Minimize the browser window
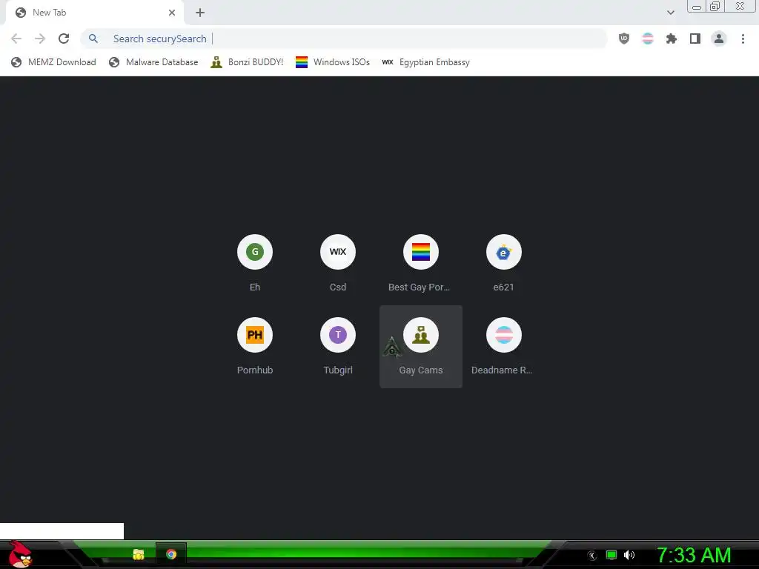The height and width of the screenshot is (569, 759). [x=697, y=7]
